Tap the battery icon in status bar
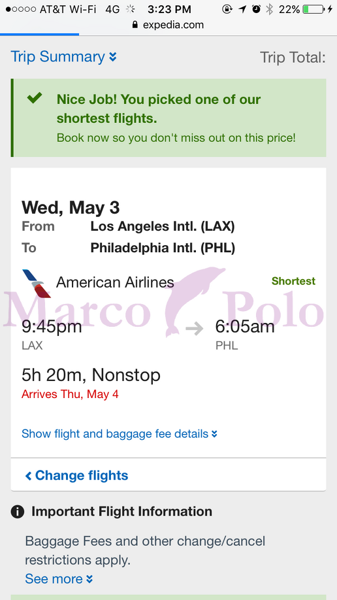Viewport: 337px width, 600px height. click(x=313, y=9)
